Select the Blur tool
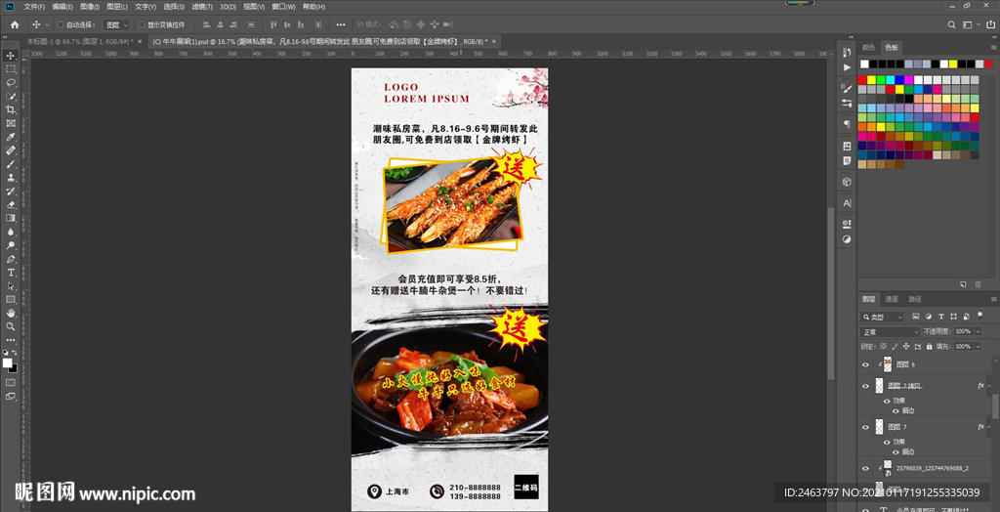The width and height of the screenshot is (1000, 512). click(11, 232)
